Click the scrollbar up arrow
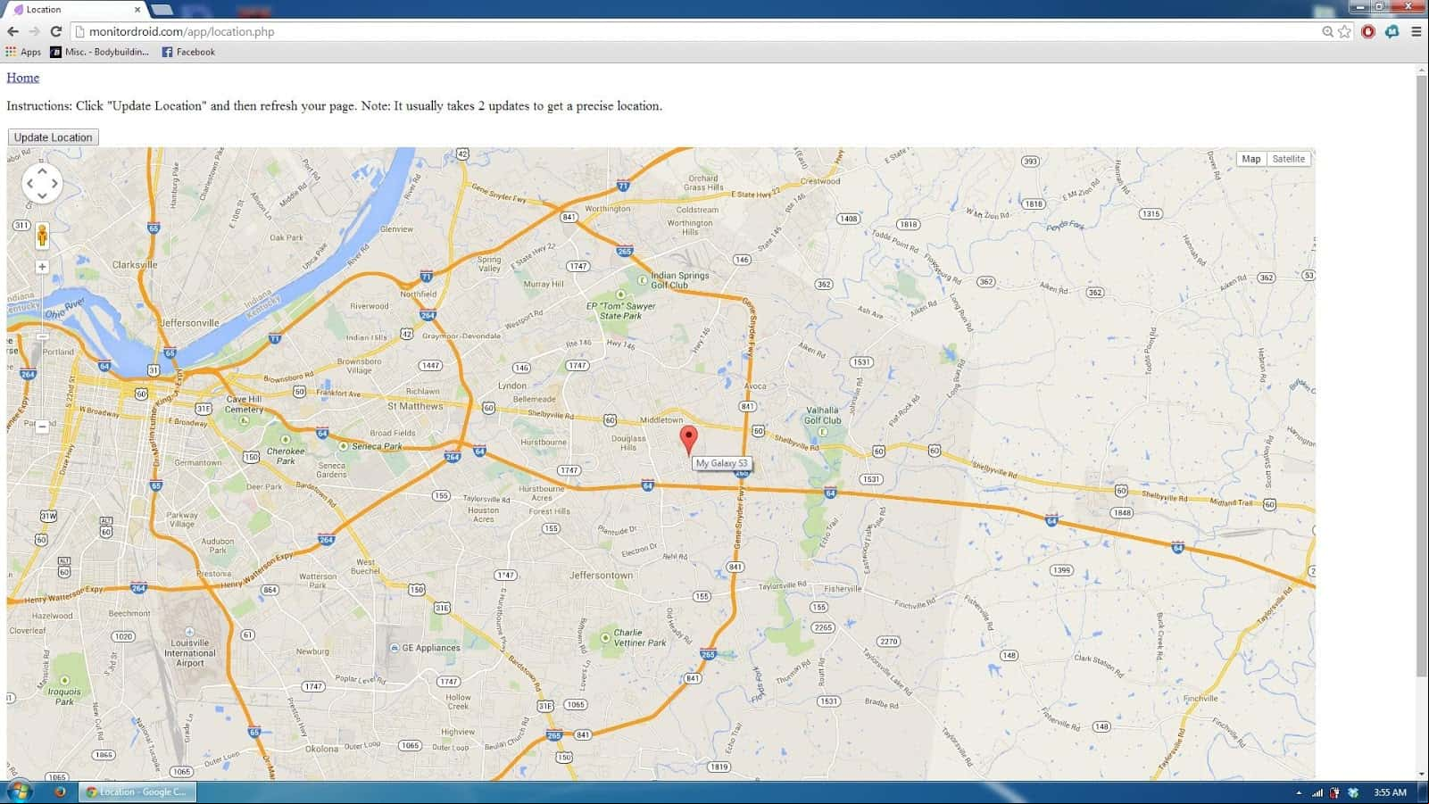The height and width of the screenshot is (804, 1429). point(1422,70)
